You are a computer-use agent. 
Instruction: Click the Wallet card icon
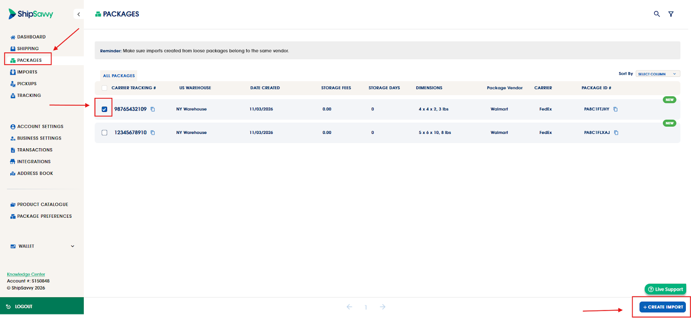tap(13, 246)
